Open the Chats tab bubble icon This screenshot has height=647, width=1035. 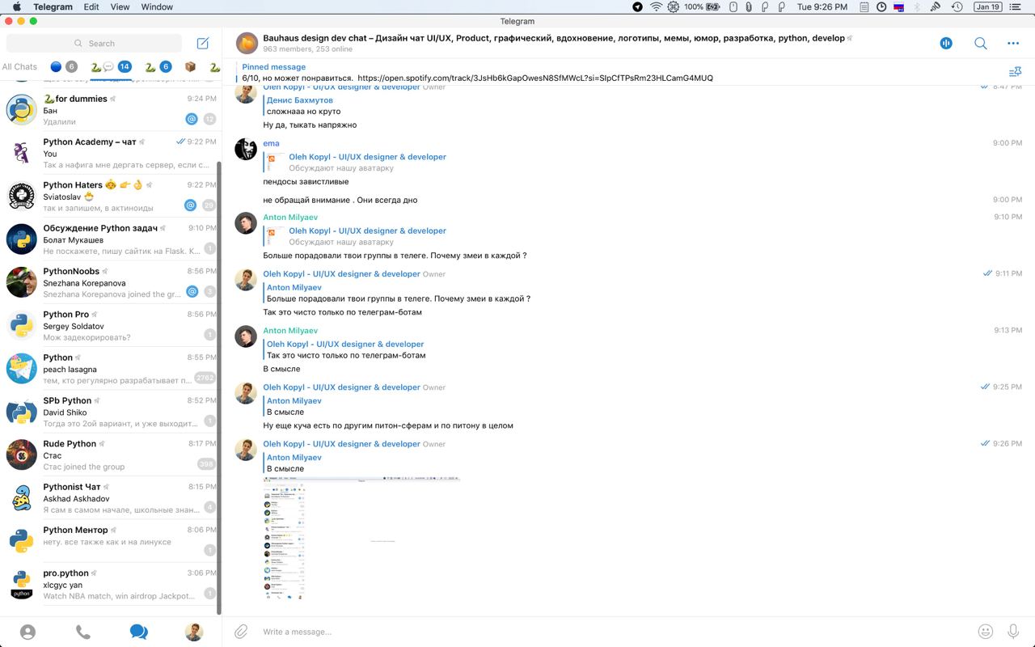pyautogui.click(x=138, y=632)
